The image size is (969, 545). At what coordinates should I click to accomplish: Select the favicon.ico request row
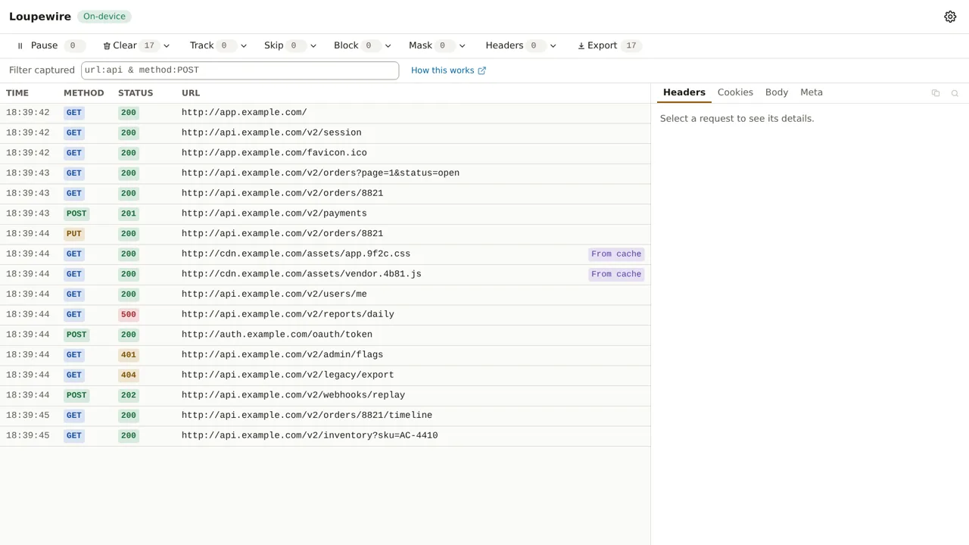pos(325,153)
